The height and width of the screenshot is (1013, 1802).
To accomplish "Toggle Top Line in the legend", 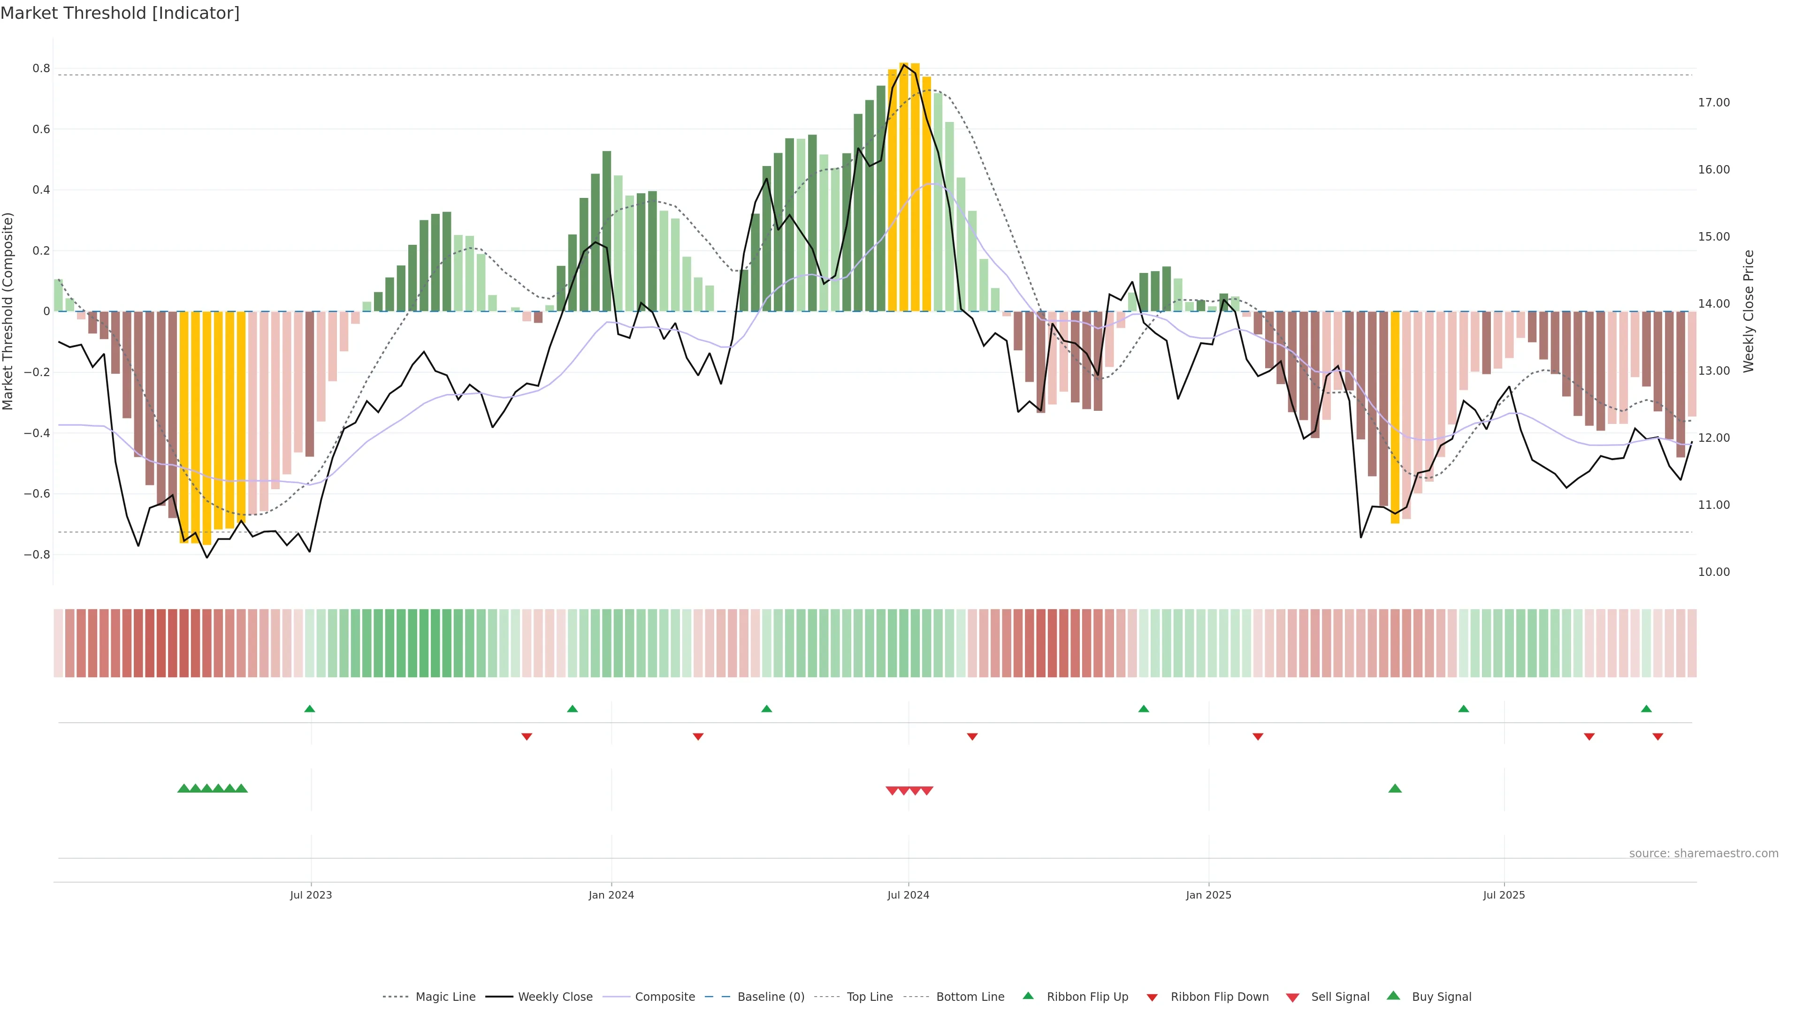I will pos(870,997).
